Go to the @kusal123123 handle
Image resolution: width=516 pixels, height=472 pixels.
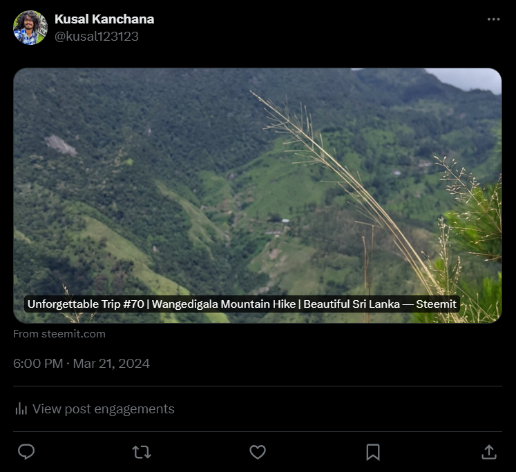click(x=97, y=37)
